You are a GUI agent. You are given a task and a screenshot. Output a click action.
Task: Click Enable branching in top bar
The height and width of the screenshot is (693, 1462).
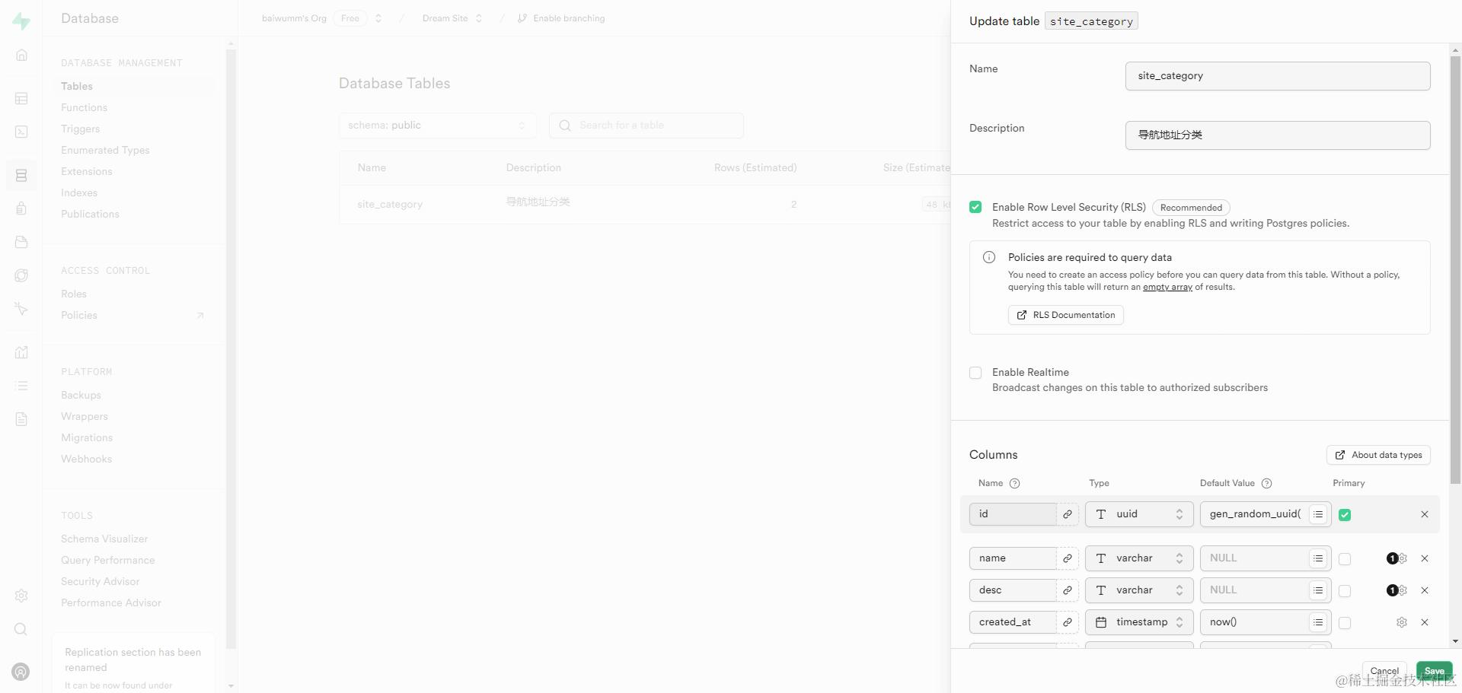point(561,18)
